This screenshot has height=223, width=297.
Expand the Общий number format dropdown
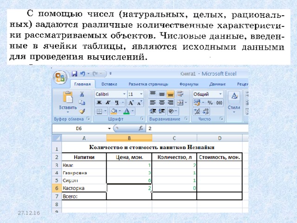(x=220, y=94)
